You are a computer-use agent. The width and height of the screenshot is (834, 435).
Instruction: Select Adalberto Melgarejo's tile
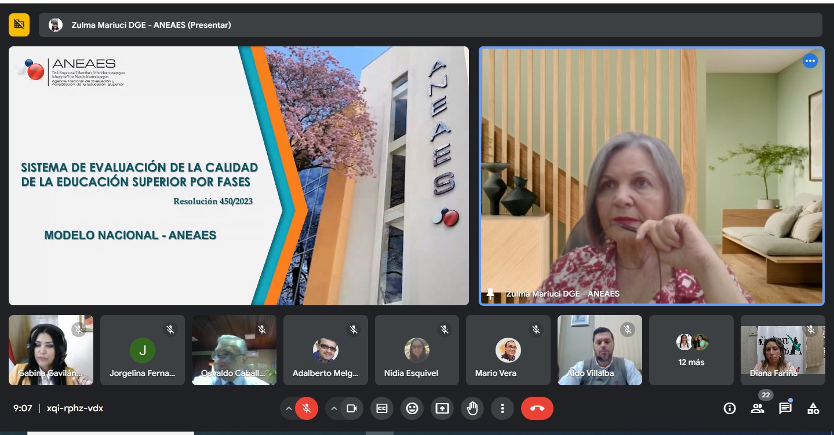point(326,350)
